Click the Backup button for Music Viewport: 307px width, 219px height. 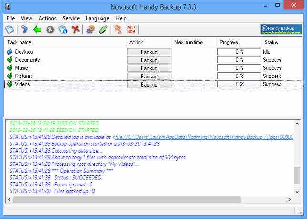click(149, 68)
